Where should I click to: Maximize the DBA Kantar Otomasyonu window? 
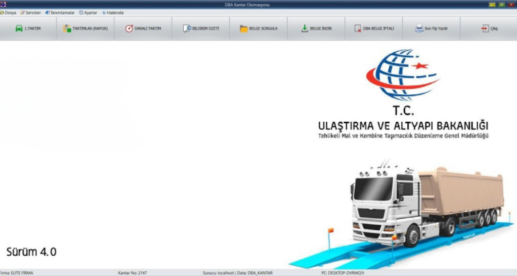pyautogui.click(x=502, y=5)
